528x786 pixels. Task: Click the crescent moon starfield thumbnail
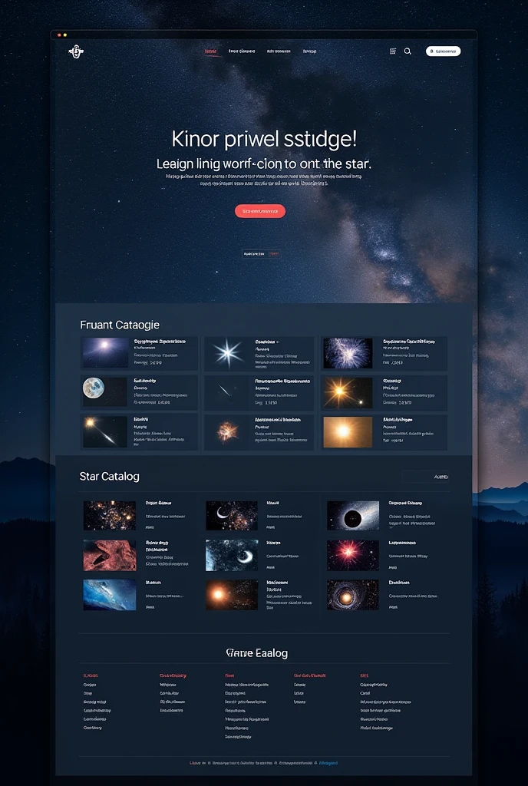tap(232, 515)
